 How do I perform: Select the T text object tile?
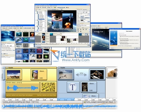tap(73, 87)
